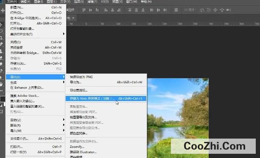Click the auto-align layers icon
This screenshot has width=260, height=158.
(176, 10)
